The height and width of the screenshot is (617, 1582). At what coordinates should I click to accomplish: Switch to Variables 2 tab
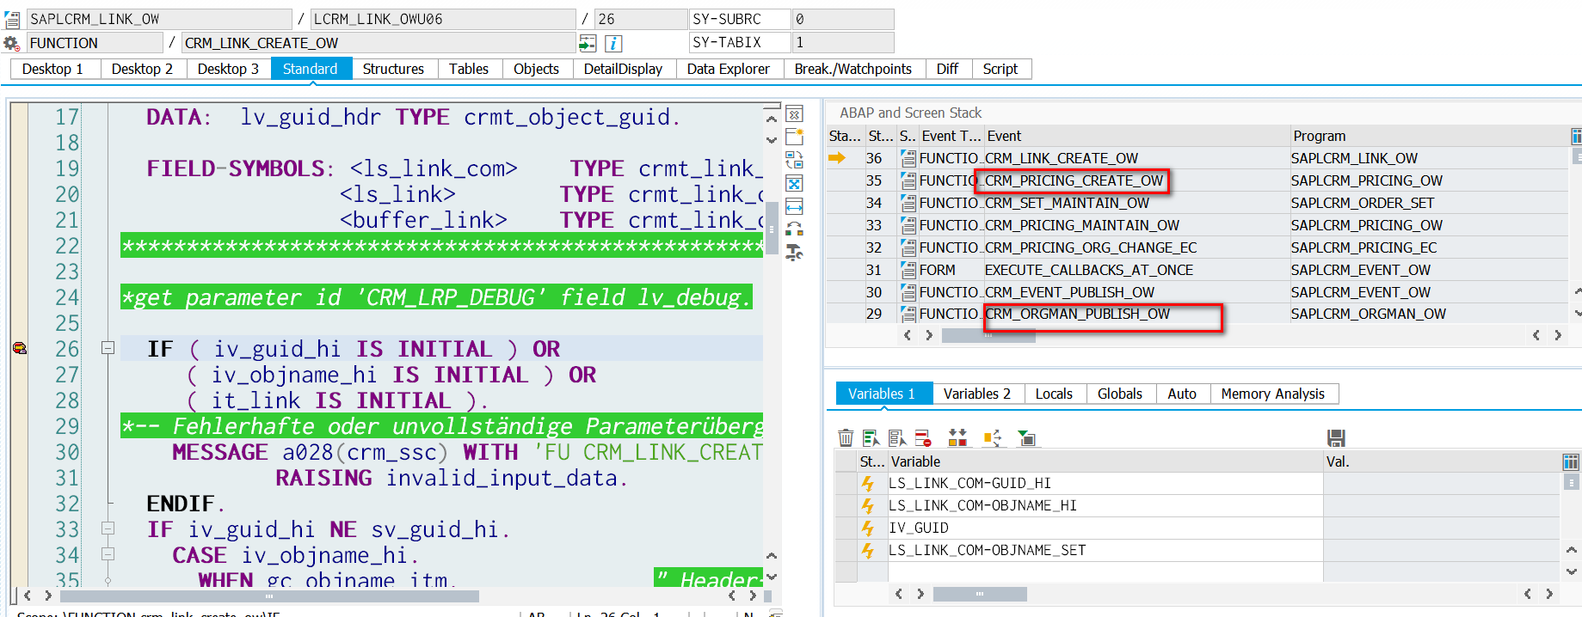[x=977, y=394]
